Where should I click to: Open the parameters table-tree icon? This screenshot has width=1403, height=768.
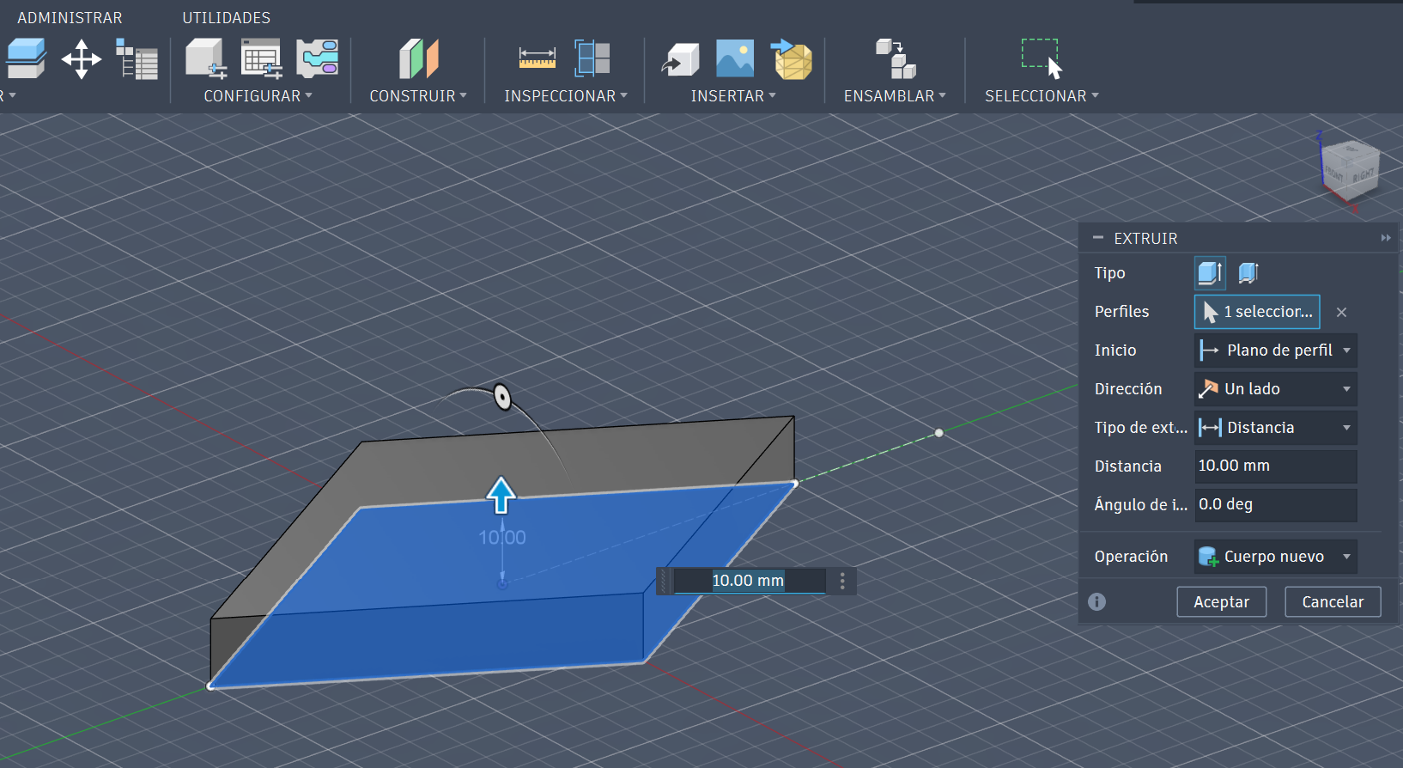click(x=137, y=59)
